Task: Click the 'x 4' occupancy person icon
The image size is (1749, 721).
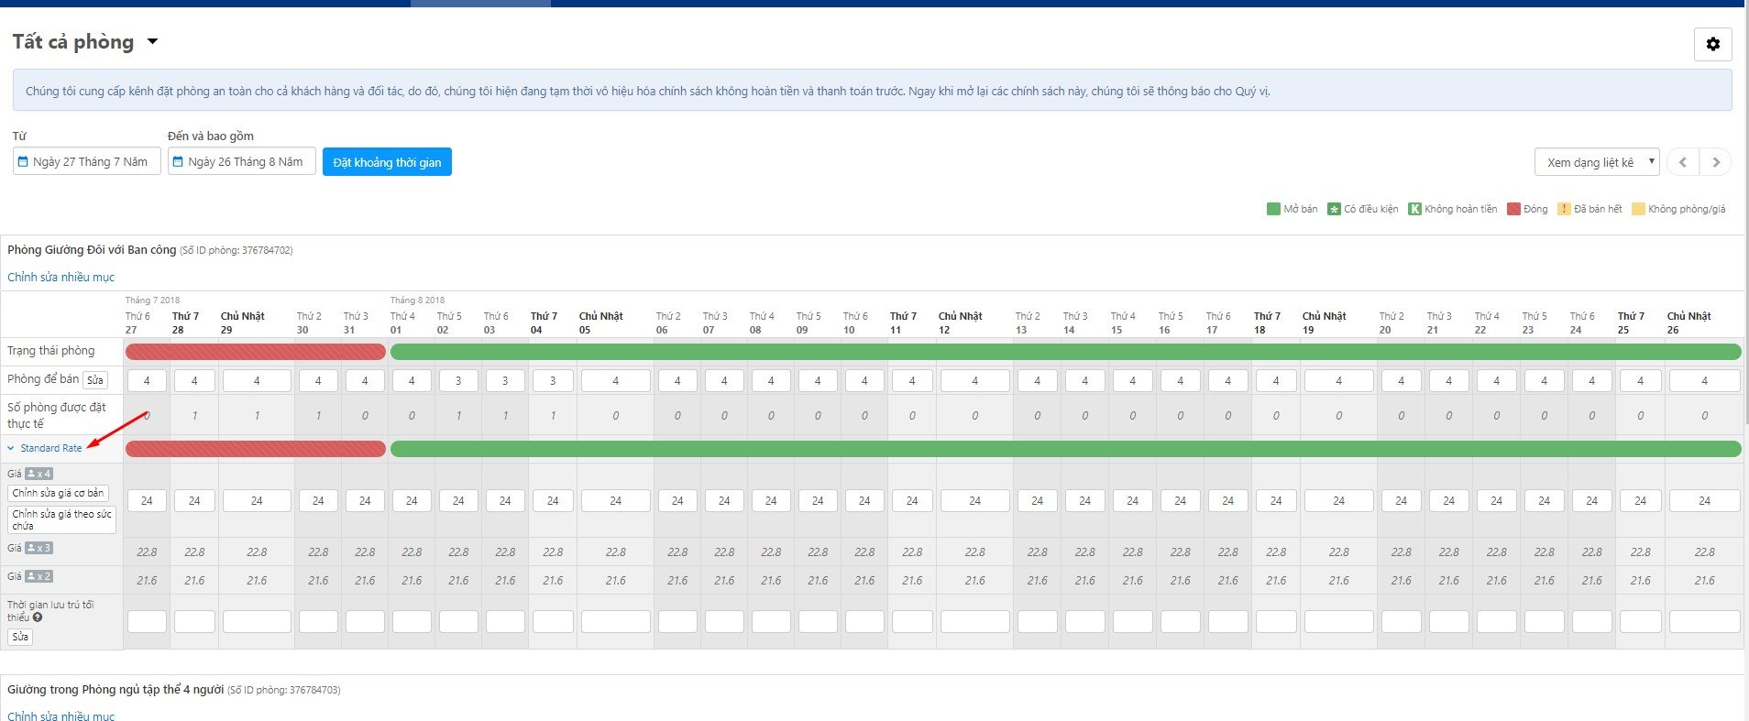Action: (x=38, y=474)
